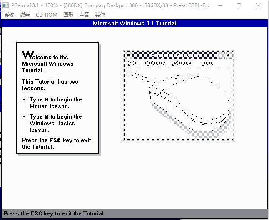Click 'This Tutorial has two lessons' text
269x220 pixels.
click(x=50, y=85)
